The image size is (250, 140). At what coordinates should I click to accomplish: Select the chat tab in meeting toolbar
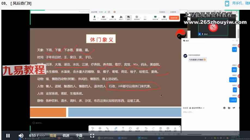tap(128, 18)
